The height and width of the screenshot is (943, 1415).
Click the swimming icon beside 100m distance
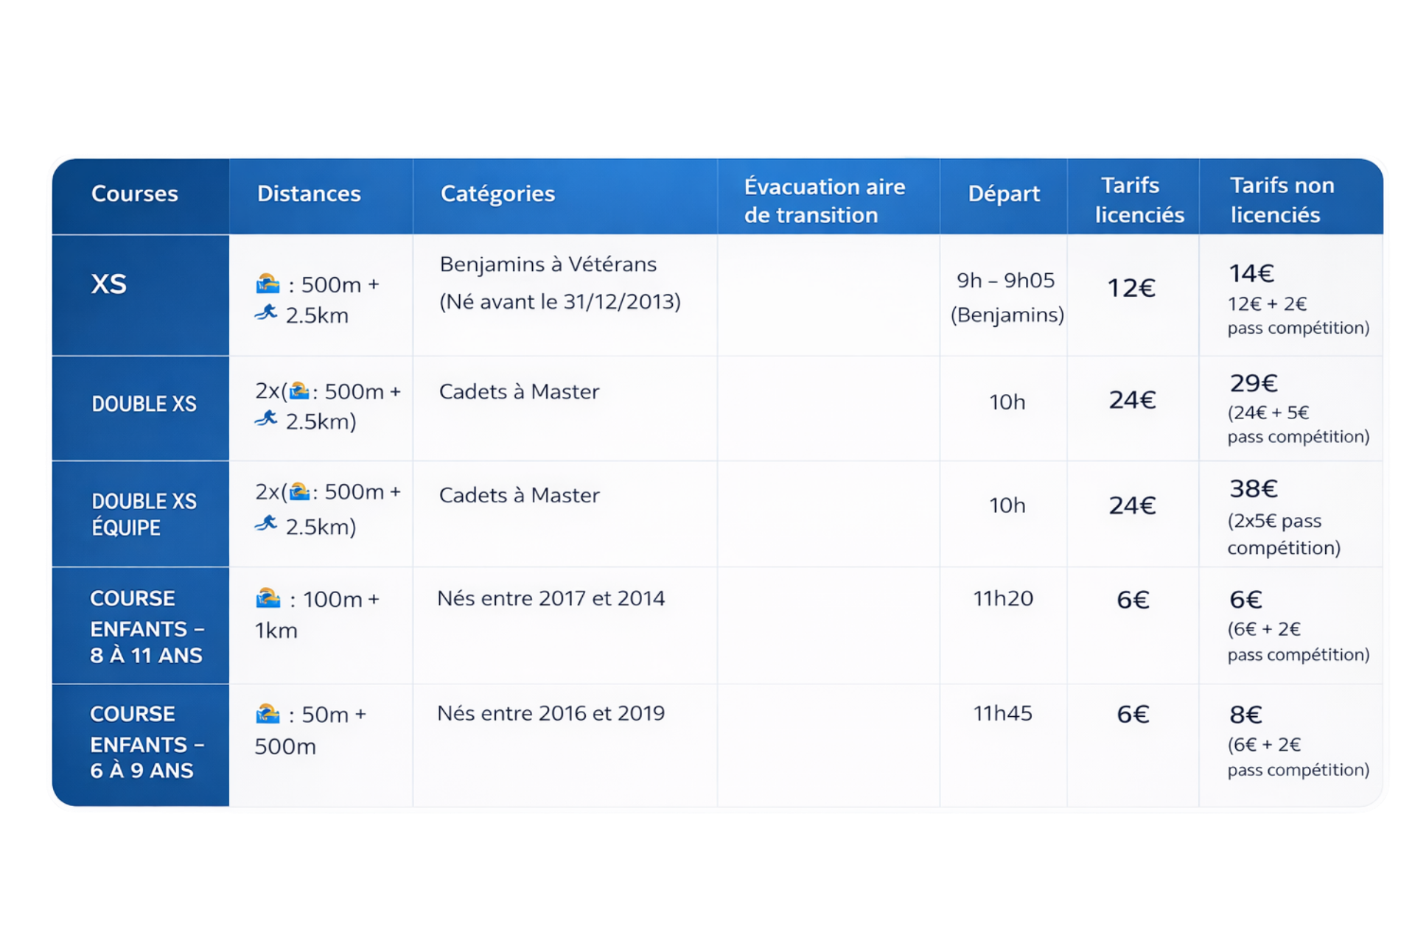click(268, 598)
